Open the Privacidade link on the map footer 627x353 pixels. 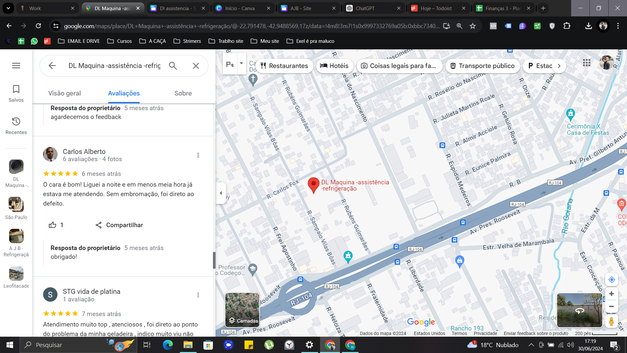[485, 333]
